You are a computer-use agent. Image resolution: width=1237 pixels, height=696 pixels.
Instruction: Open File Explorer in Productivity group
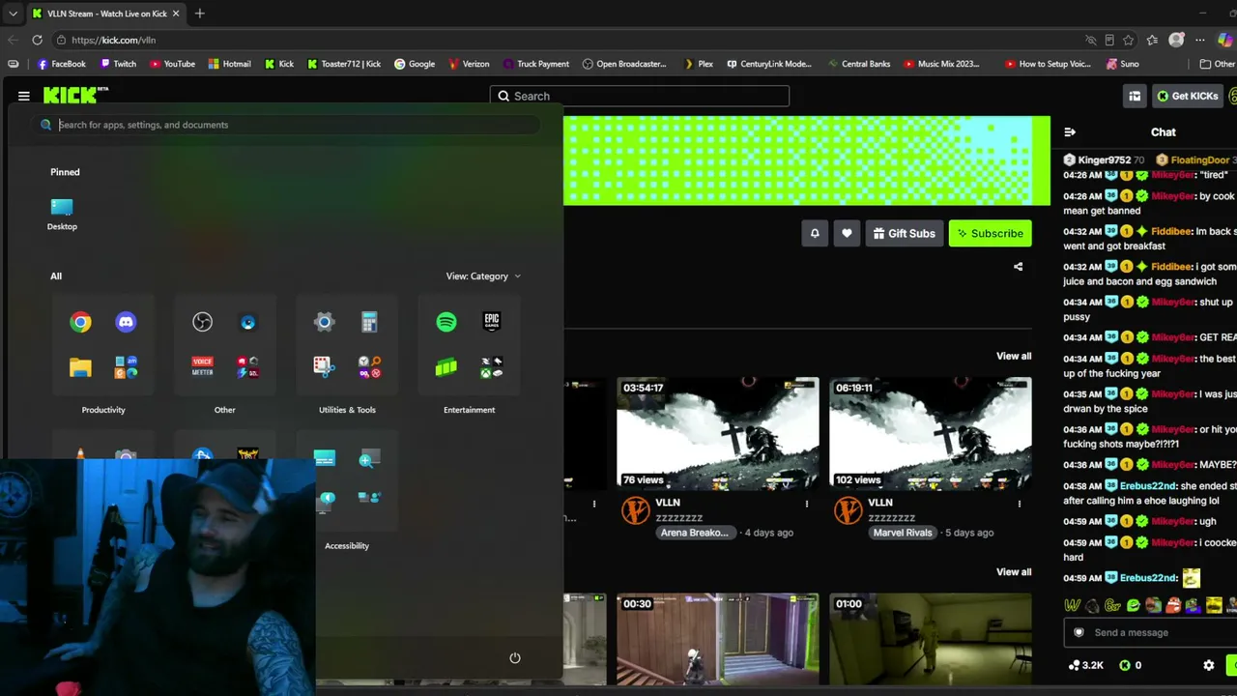pyautogui.click(x=80, y=367)
